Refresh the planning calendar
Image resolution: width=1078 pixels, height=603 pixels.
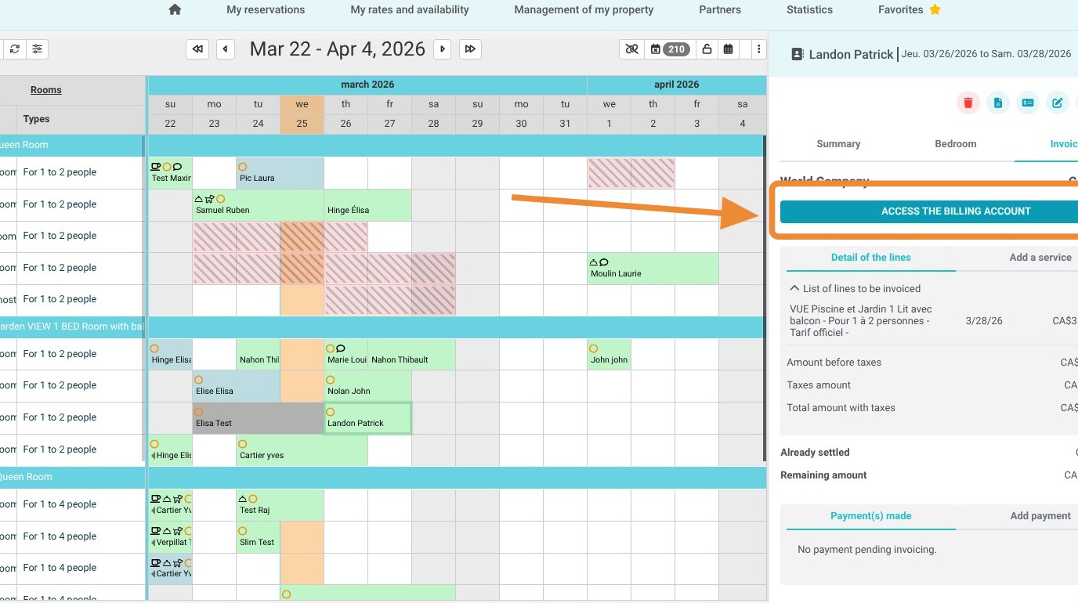point(14,49)
